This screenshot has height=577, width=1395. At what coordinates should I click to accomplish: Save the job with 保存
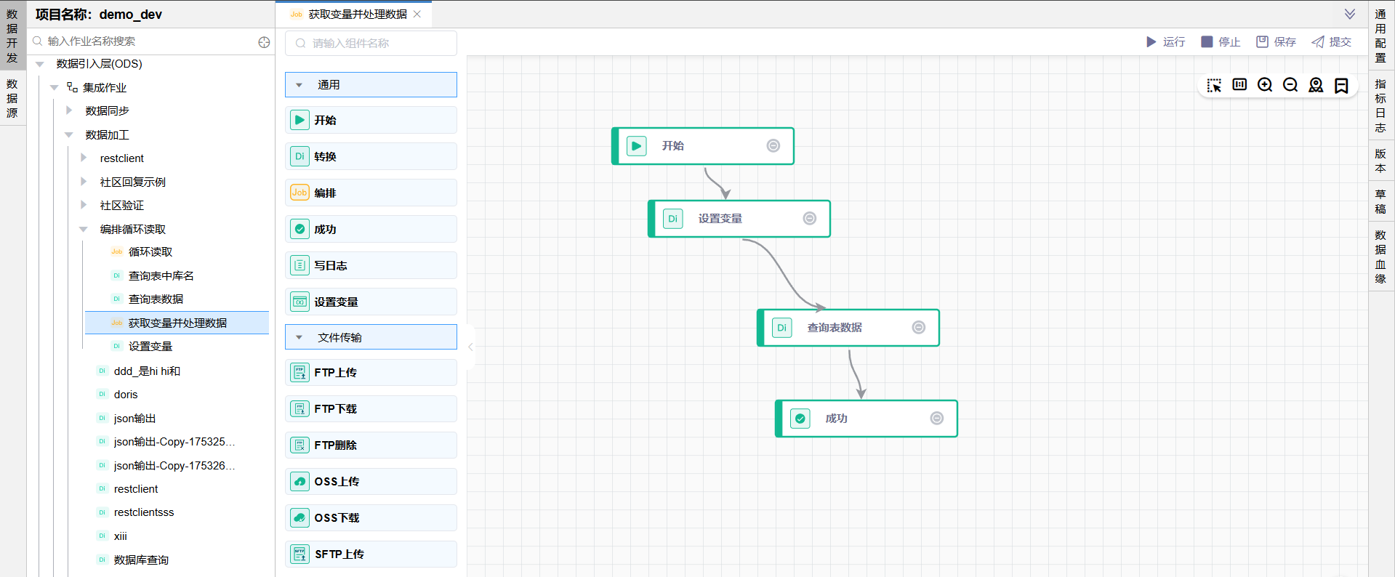pyautogui.click(x=1277, y=42)
